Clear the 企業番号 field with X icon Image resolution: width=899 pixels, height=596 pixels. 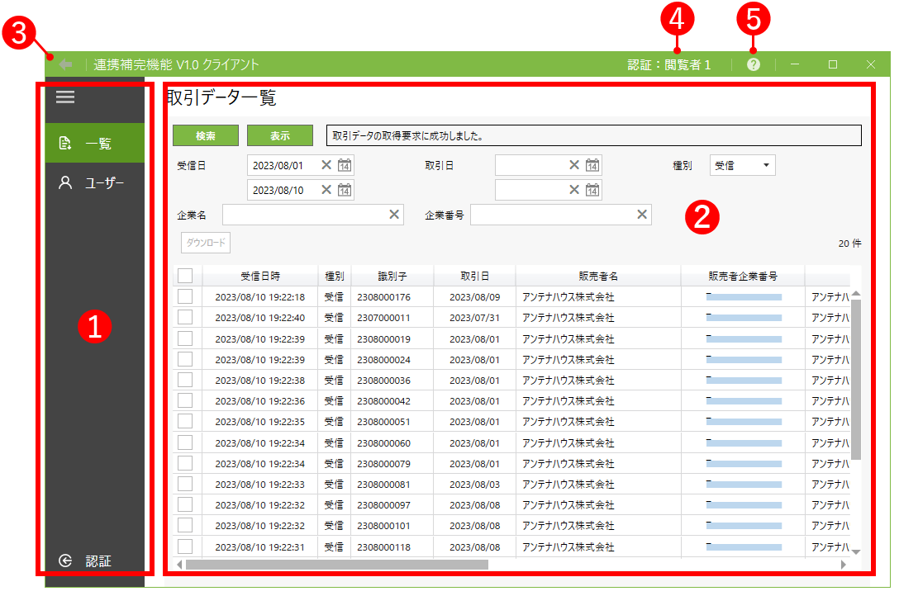pyautogui.click(x=642, y=215)
